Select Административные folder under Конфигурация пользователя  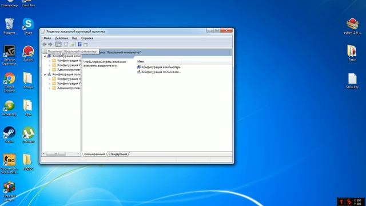(x=66, y=88)
